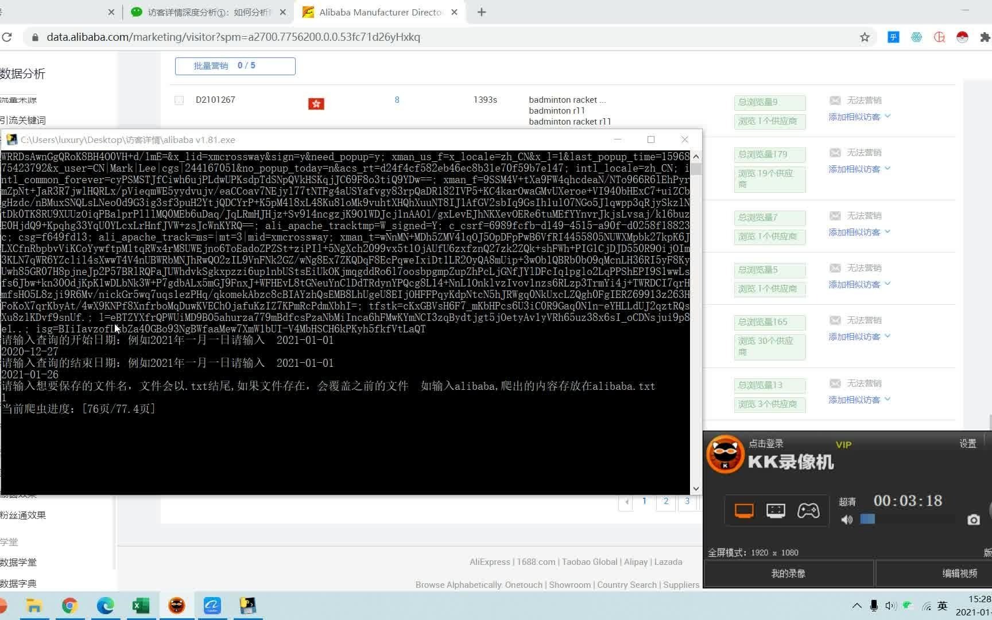Image resolution: width=992 pixels, height=620 pixels.
Task: Open 设置 in KK录像机
Action: [x=968, y=444]
